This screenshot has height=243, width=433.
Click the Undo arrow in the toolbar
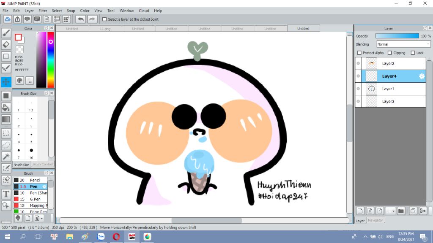[x=81, y=19]
